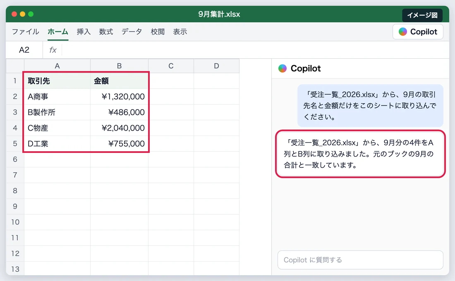Click the 取引先 header cell
The width and height of the screenshot is (455, 281).
point(57,81)
